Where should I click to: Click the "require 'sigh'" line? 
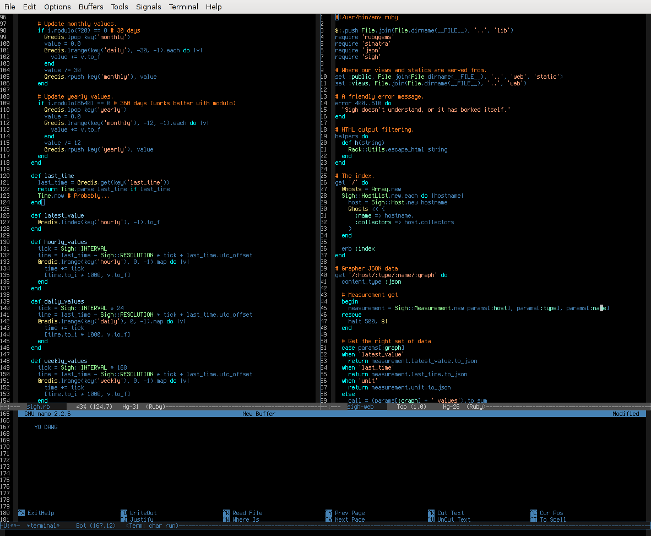358,57
